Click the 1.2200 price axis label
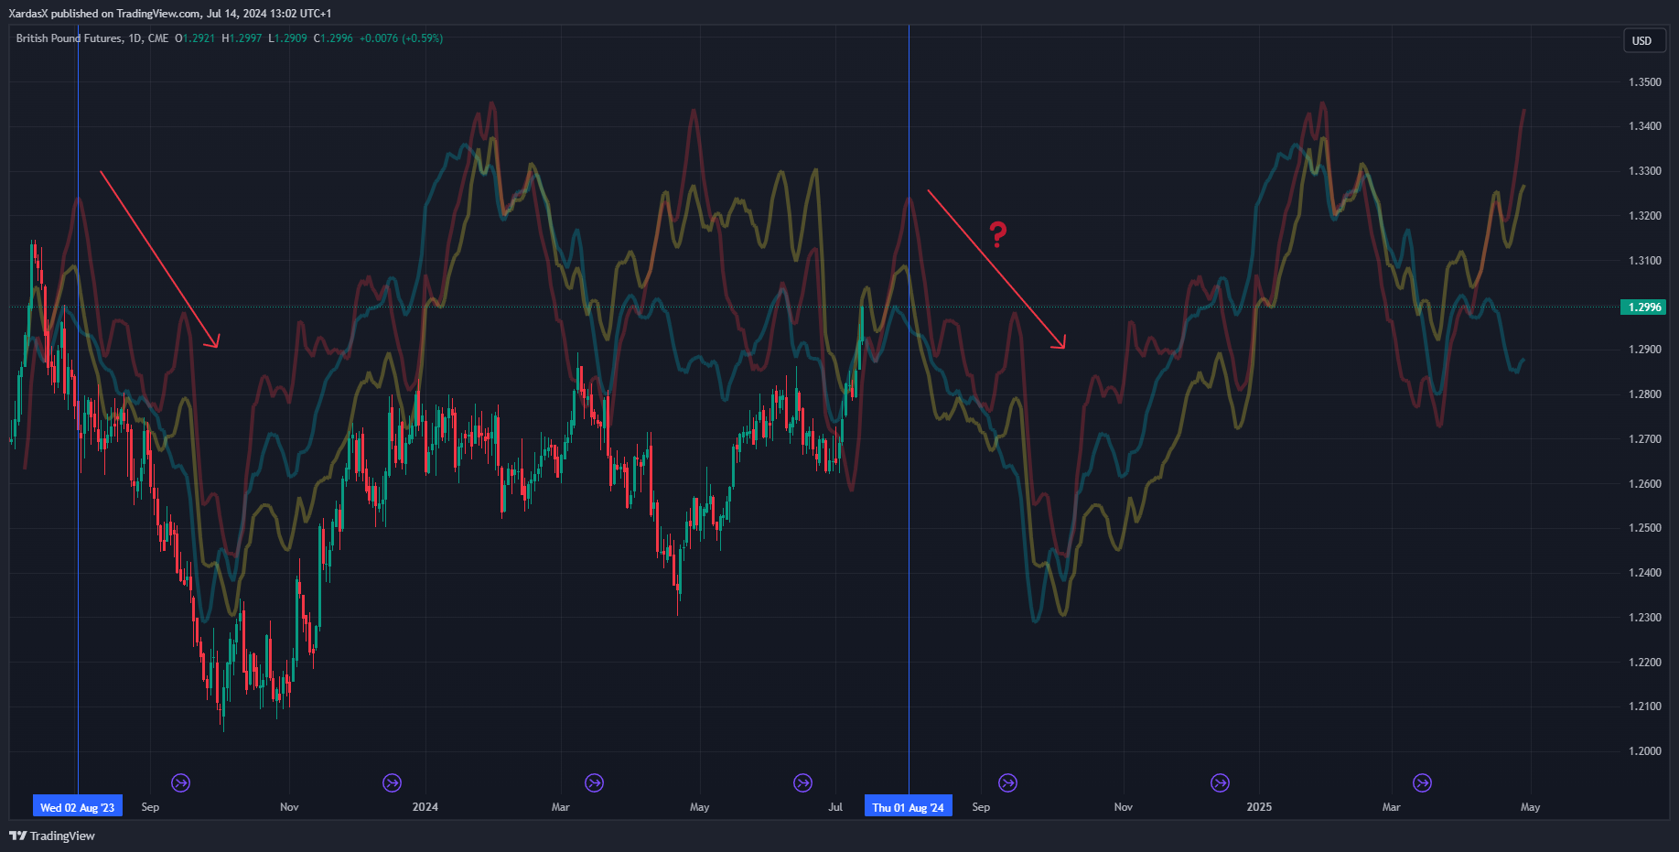The height and width of the screenshot is (852, 1679). 1645,663
